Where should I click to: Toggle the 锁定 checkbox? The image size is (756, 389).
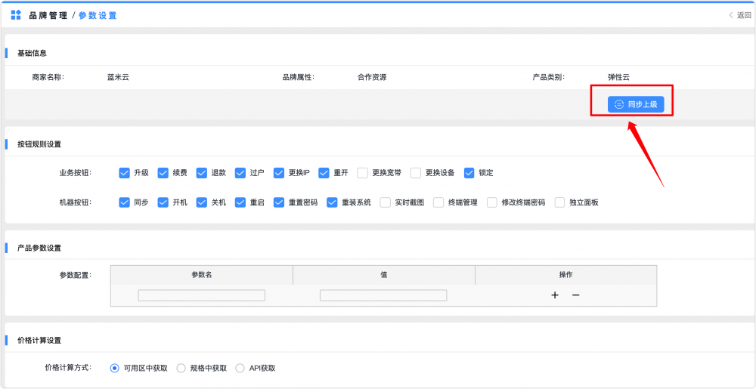[469, 172]
